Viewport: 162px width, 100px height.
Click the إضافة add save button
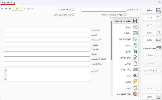[x=152, y=10]
